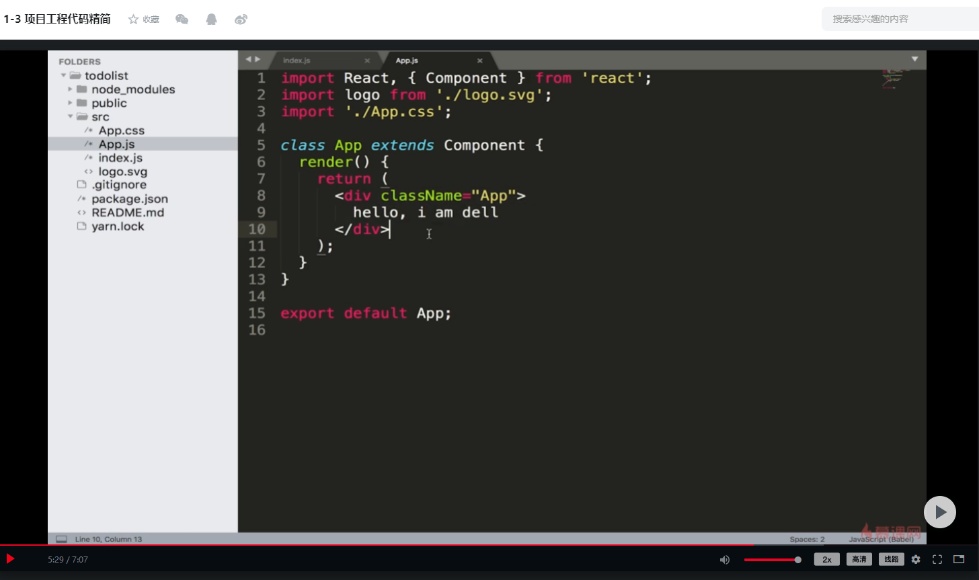The height and width of the screenshot is (580, 979).
Task: Click 'class App extends Component {' line
Action: click(412, 145)
